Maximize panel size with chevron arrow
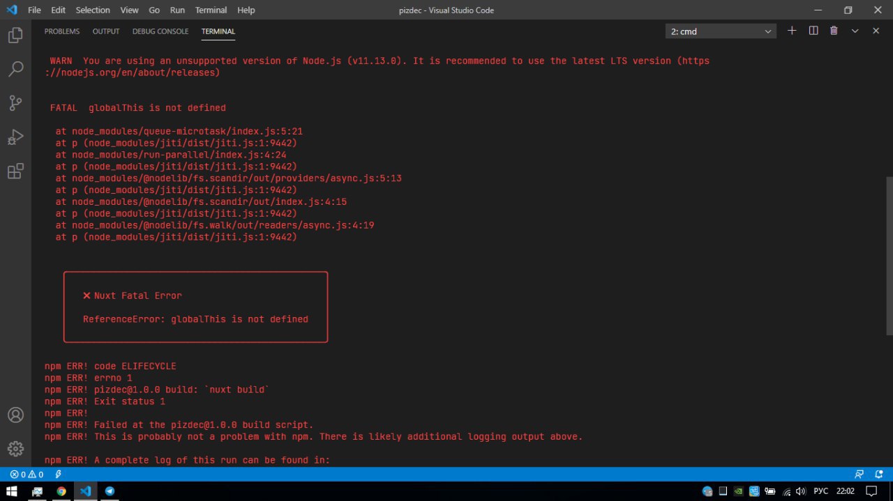This screenshot has width=893, height=501. [855, 31]
